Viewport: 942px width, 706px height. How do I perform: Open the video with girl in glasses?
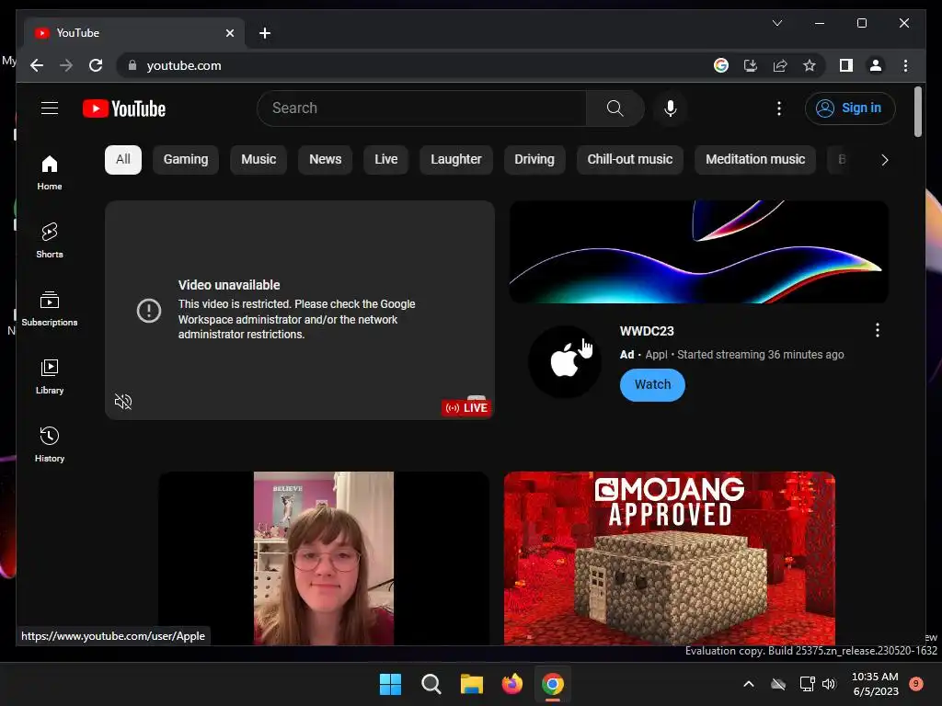point(324,558)
